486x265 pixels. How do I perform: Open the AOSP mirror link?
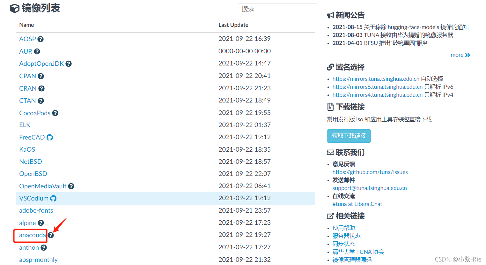27,39
